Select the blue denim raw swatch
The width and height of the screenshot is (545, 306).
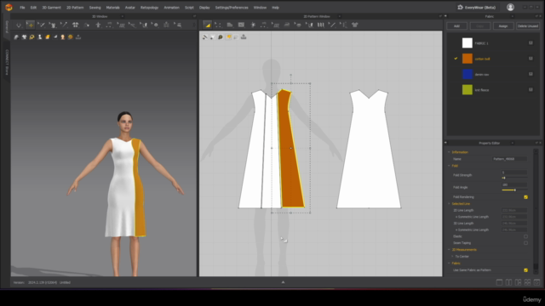point(468,74)
